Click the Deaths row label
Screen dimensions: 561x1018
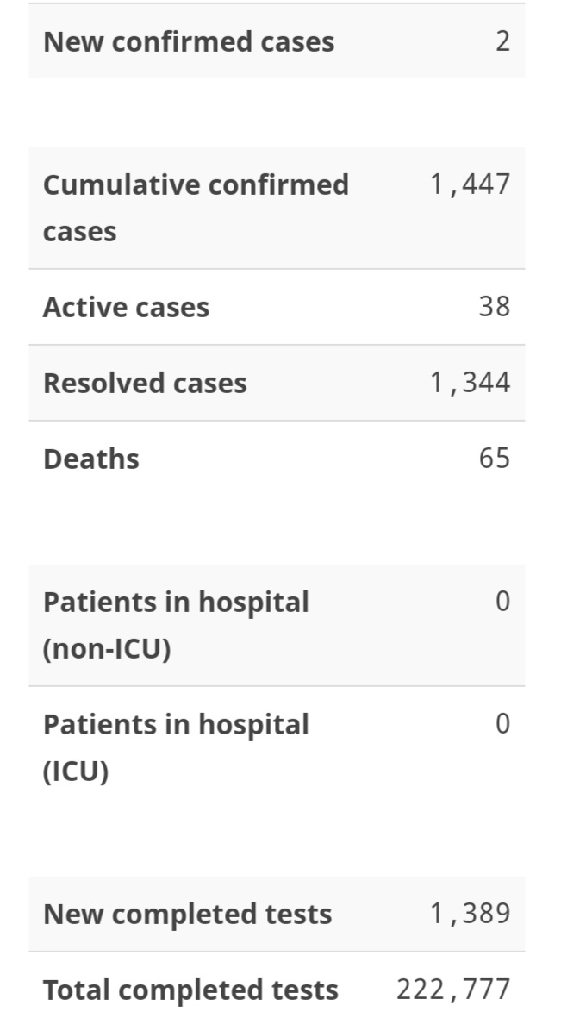tap(91, 459)
